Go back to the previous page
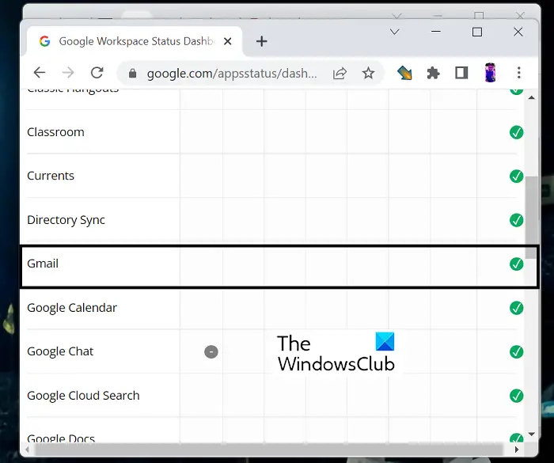This screenshot has height=463, width=554. click(40, 73)
